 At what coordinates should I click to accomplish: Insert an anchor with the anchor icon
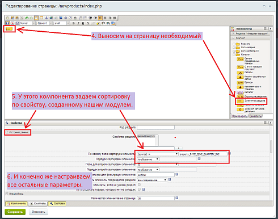[46, 18]
